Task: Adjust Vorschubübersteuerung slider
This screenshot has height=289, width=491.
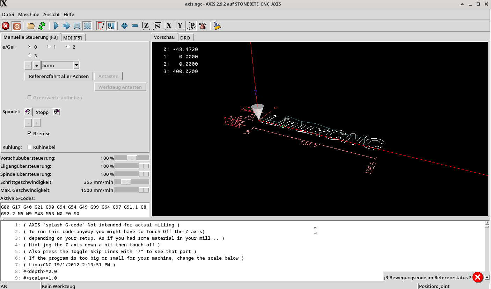Action: [132, 158]
